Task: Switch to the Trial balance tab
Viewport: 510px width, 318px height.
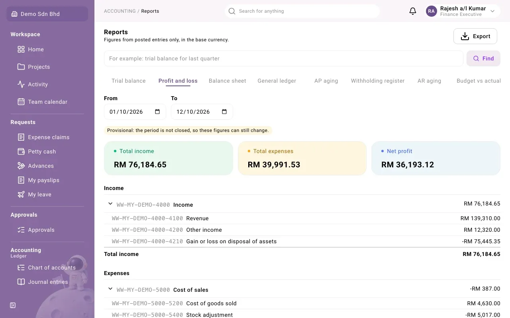Action: (x=129, y=81)
